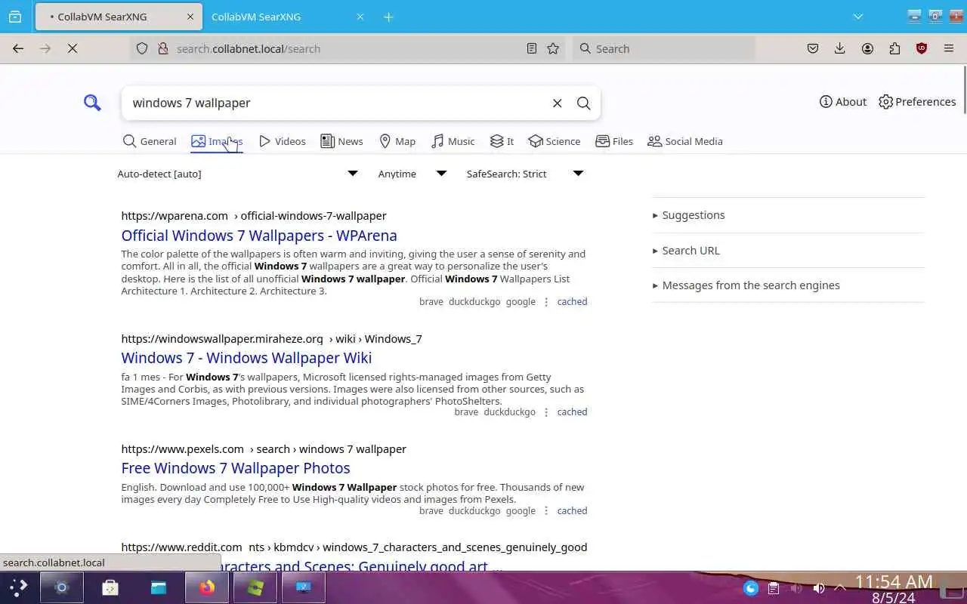
Task: Toggle reader view in address bar
Action: click(x=532, y=48)
